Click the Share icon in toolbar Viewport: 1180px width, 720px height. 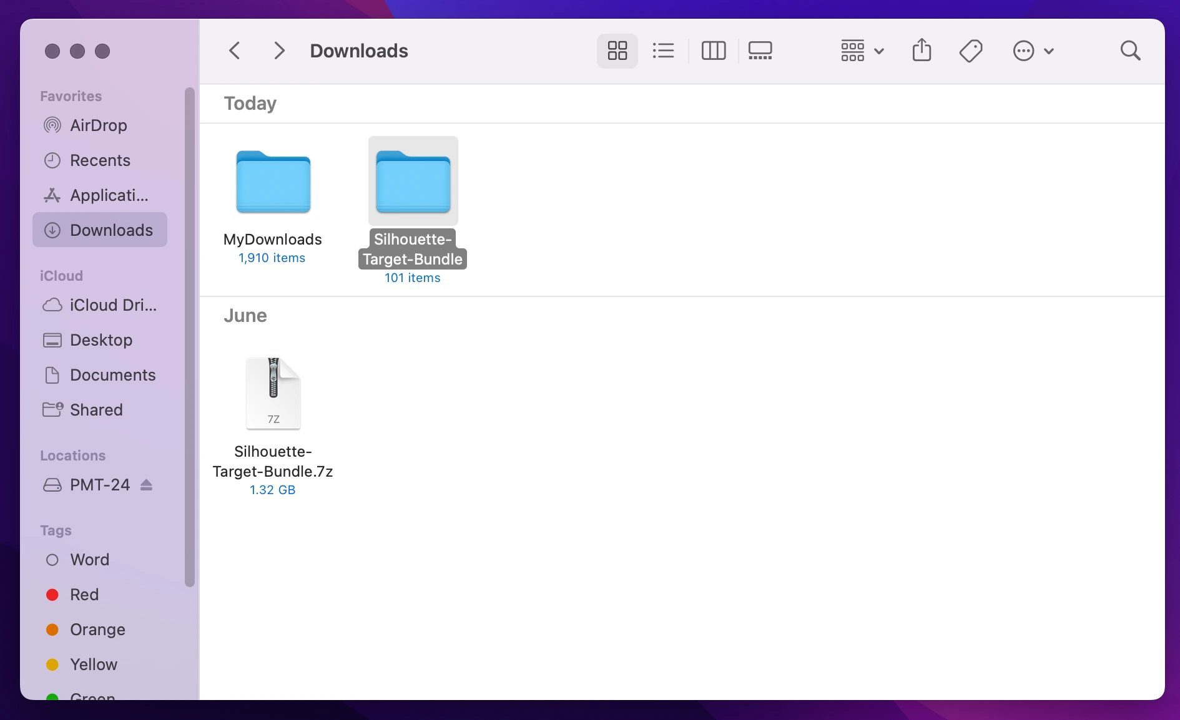click(922, 51)
